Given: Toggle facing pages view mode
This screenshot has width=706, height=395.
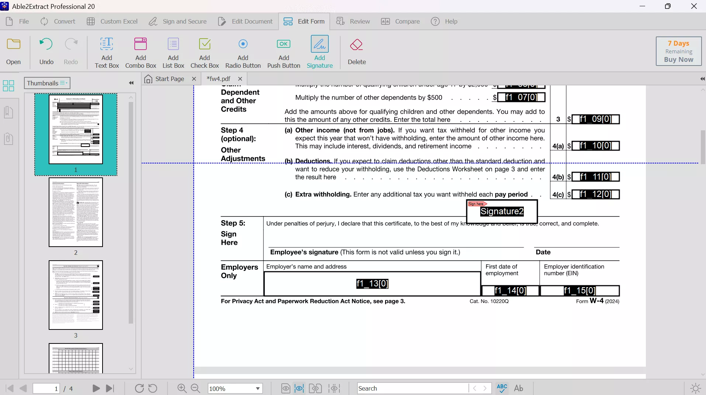Looking at the screenshot, I should tap(315, 388).
